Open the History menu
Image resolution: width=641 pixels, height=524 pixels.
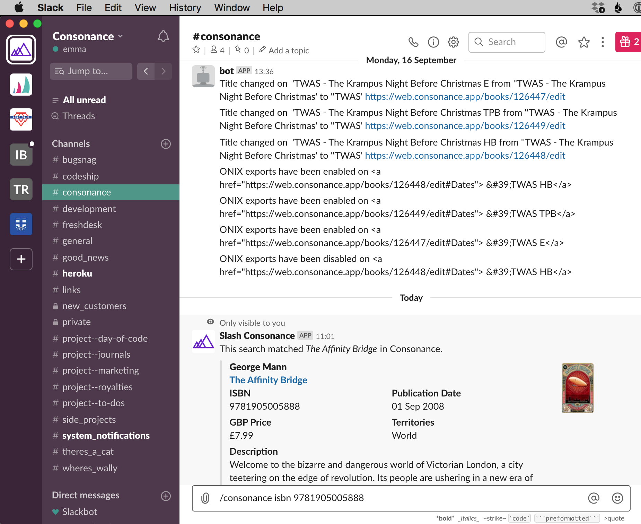[185, 8]
